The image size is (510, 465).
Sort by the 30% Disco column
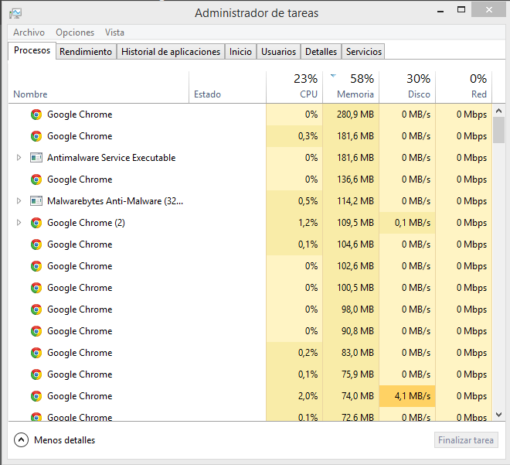407,87
